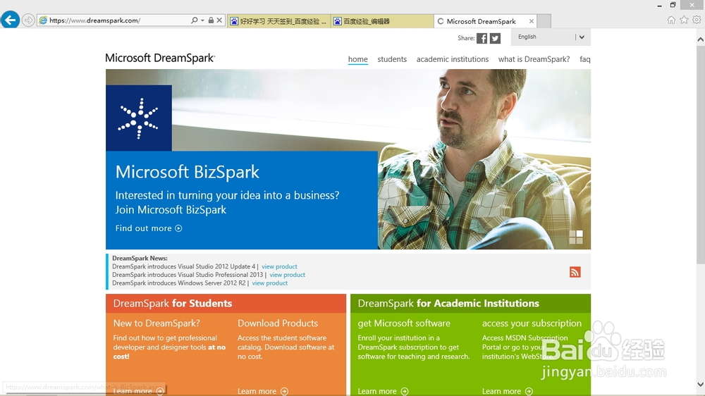Click the page scrollbar down arrow
705x396 pixels.
coord(701,384)
